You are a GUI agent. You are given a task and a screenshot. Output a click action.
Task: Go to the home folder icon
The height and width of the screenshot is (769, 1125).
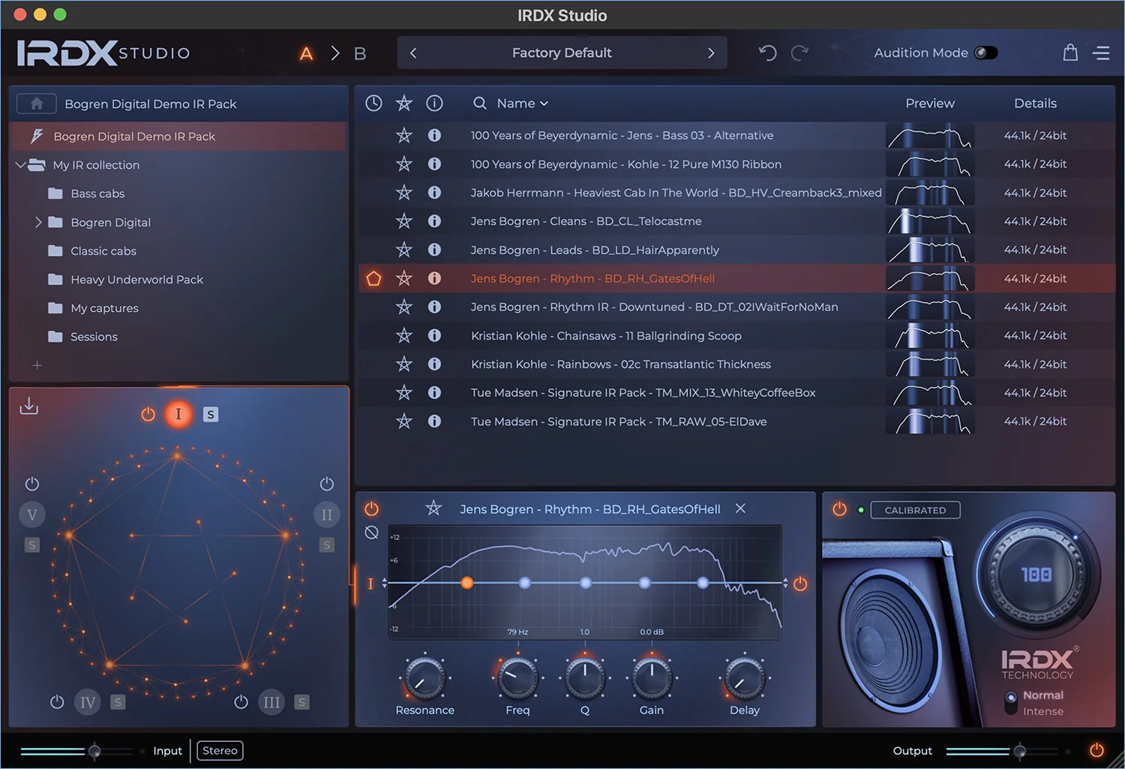[x=36, y=104]
